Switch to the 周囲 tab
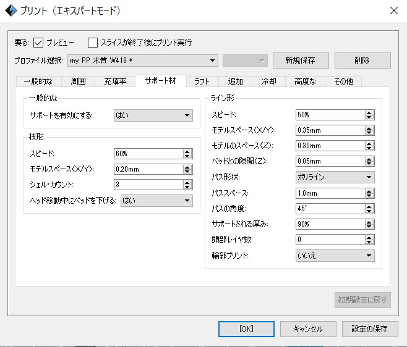The image size is (407, 347). (x=78, y=82)
